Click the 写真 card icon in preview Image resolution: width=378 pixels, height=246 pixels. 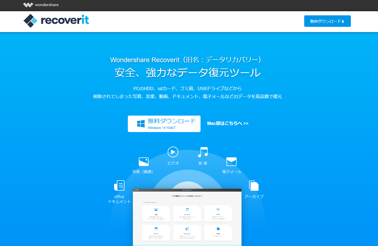(x=156, y=210)
